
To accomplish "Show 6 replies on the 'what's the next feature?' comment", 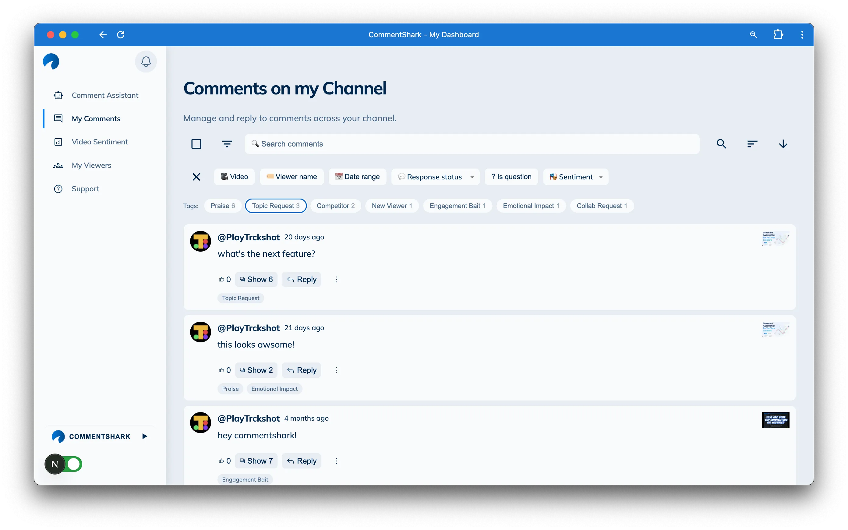I will (x=256, y=279).
